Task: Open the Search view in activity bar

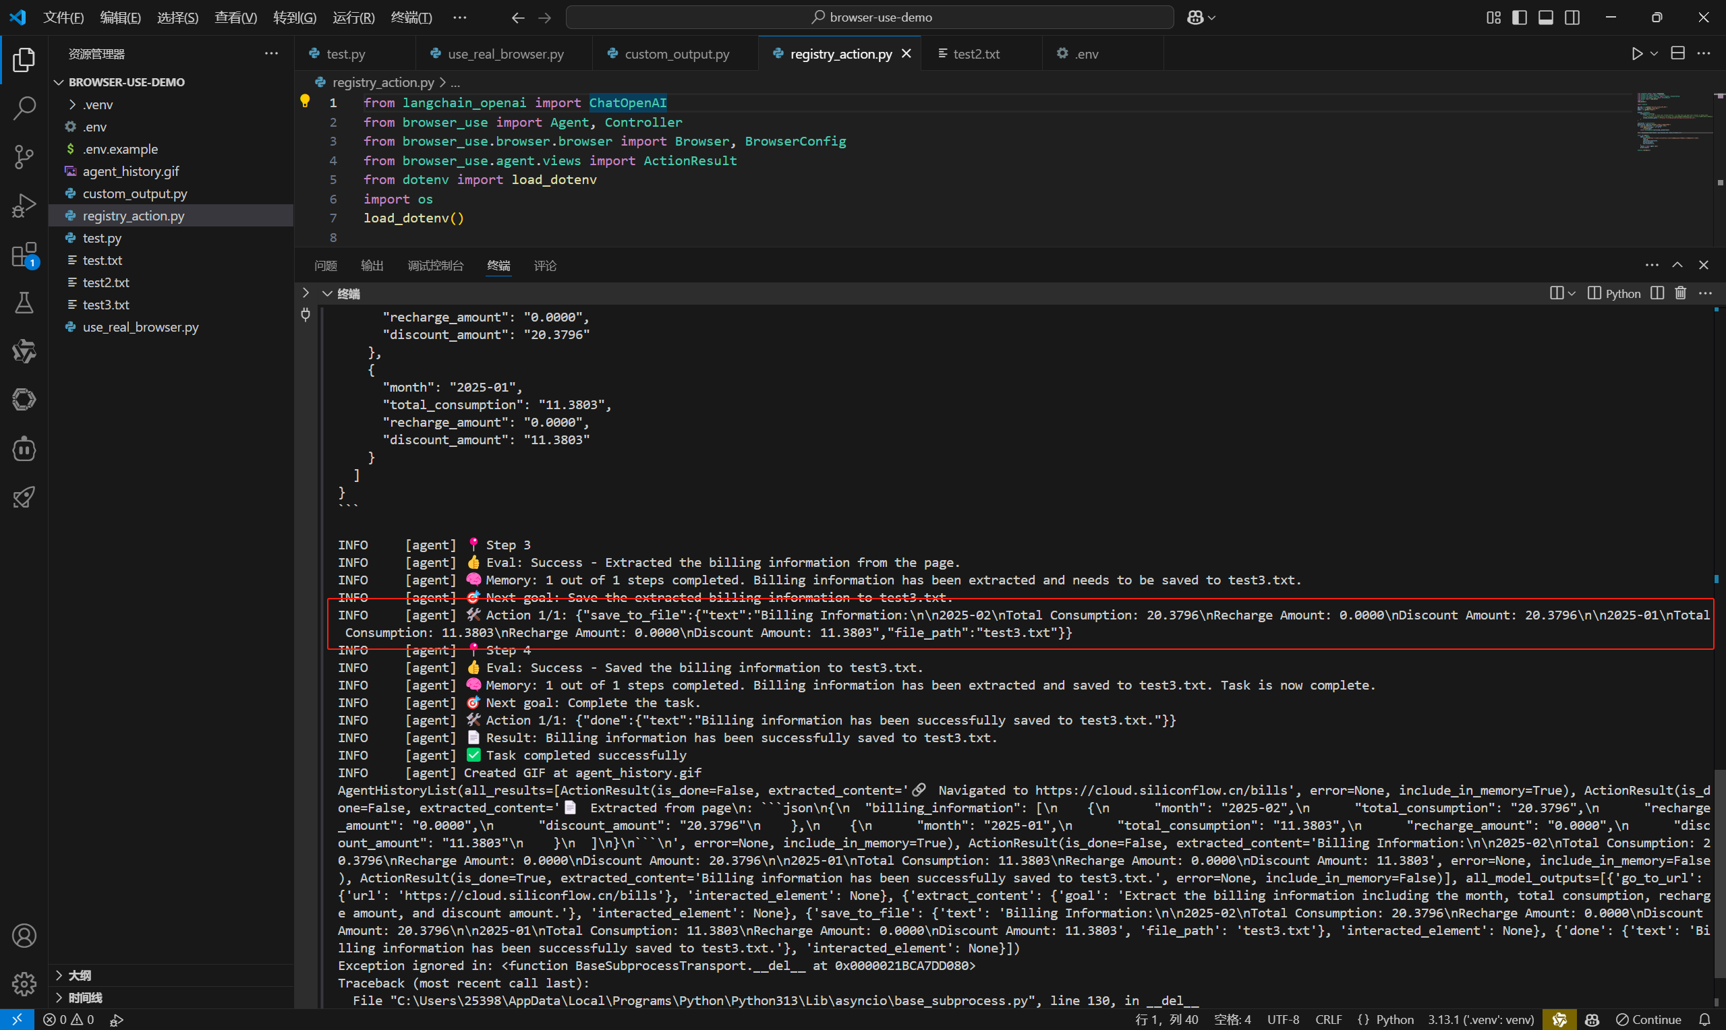Action: [24, 109]
